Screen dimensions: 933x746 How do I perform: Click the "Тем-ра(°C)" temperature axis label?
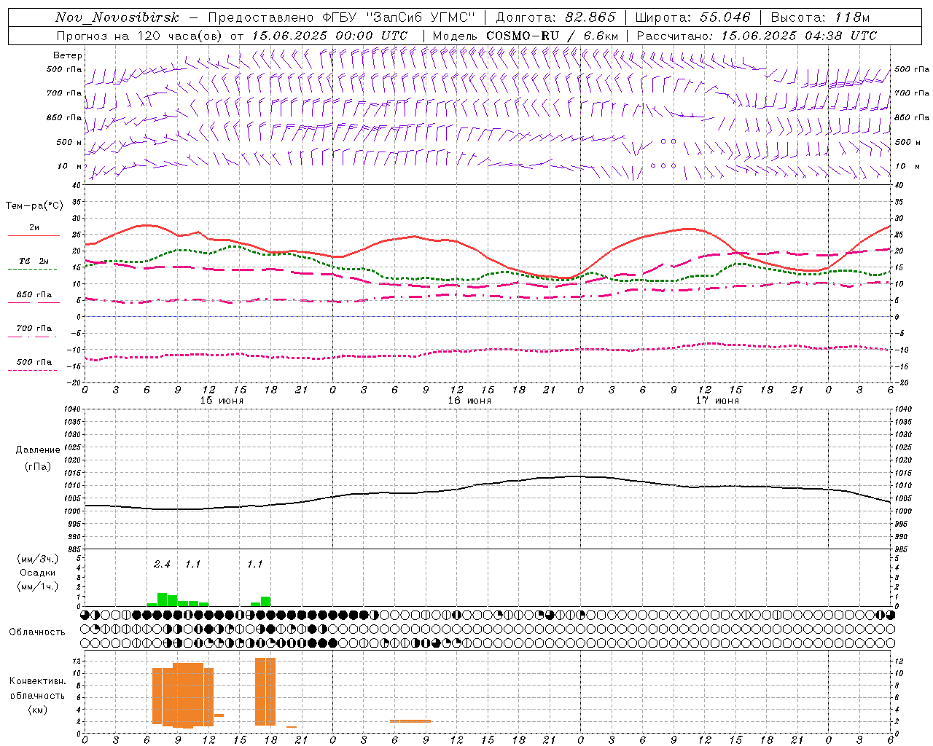[34, 206]
